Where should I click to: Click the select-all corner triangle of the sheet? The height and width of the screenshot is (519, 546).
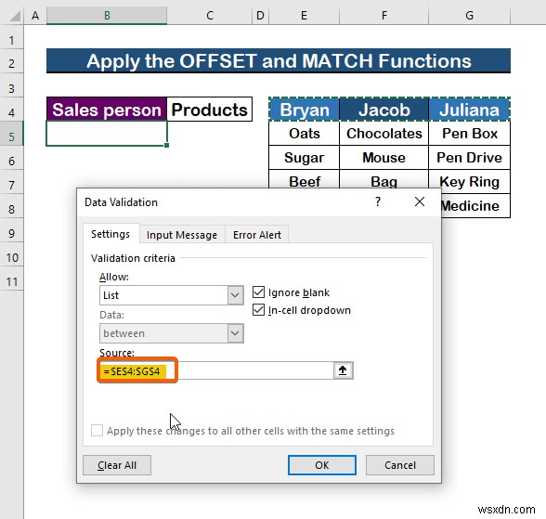point(14,16)
